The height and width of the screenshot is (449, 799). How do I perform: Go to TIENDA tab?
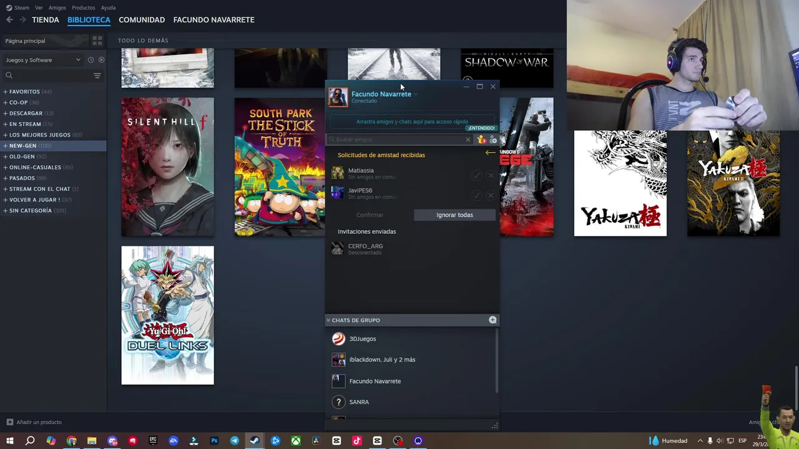click(x=46, y=20)
